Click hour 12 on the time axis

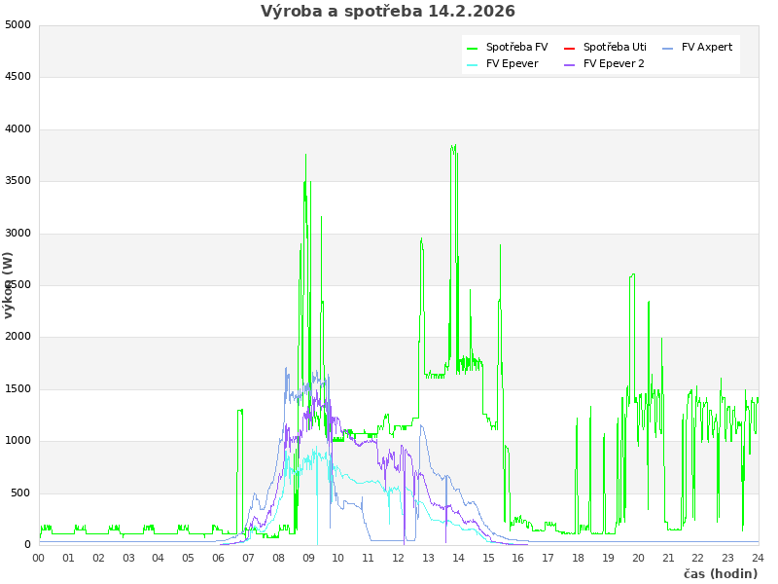coord(399,558)
